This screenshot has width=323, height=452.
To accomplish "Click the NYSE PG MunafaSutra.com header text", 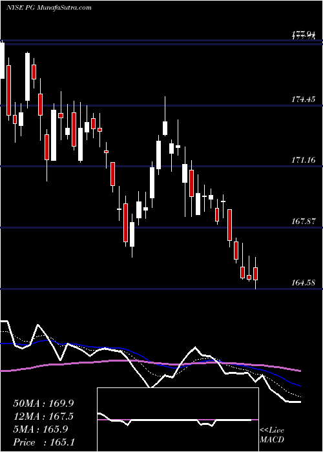I will (48, 8).
